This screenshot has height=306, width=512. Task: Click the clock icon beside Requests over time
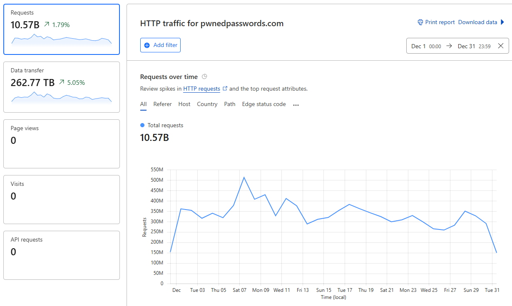coord(204,76)
